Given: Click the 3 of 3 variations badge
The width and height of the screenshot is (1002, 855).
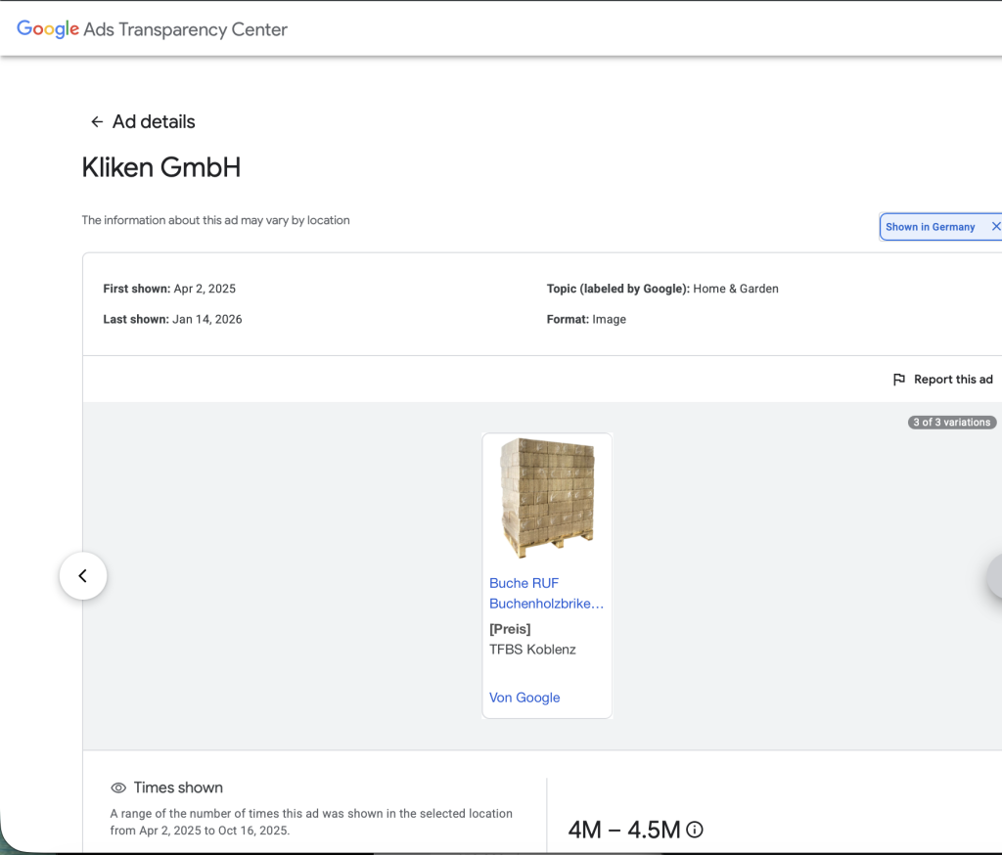Looking at the screenshot, I should [x=951, y=423].
